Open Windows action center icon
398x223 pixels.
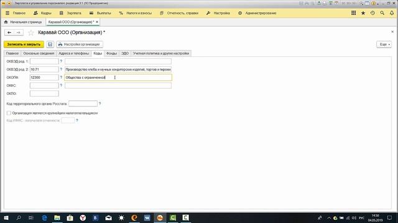pyautogui.click(x=390, y=217)
